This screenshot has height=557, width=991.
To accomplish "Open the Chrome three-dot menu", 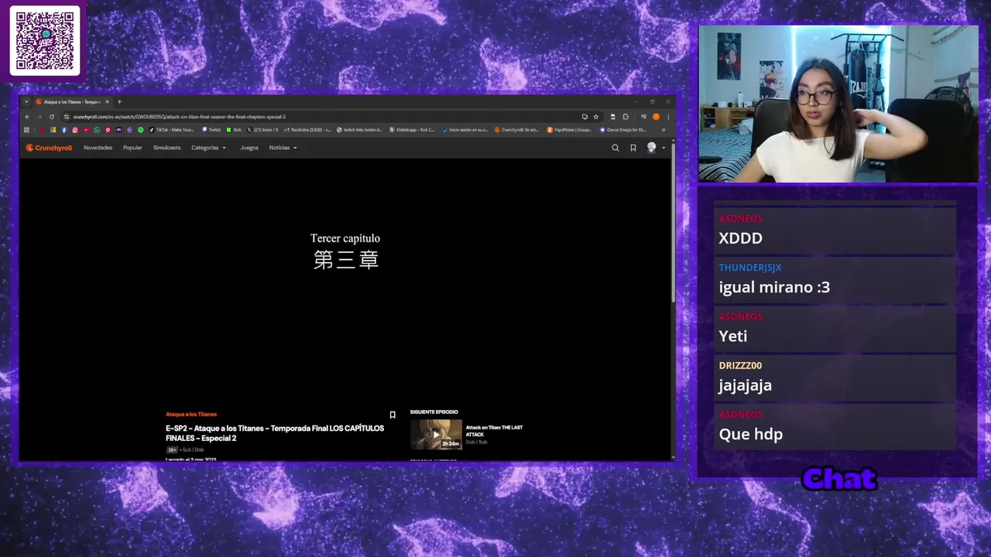I will click(x=668, y=117).
